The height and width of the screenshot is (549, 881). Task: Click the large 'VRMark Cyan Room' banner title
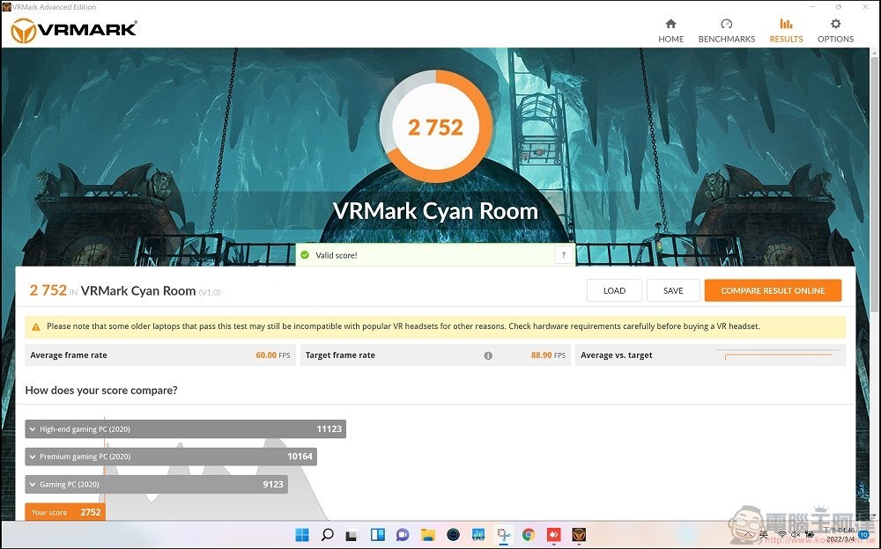point(435,211)
